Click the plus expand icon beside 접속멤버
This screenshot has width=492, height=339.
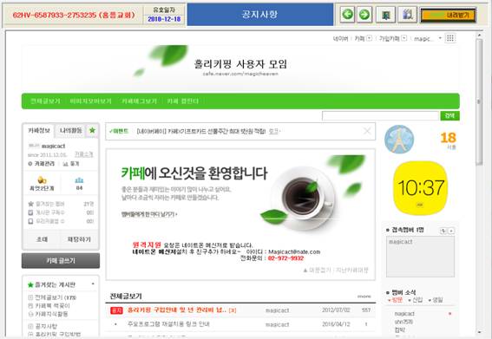coord(451,231)
